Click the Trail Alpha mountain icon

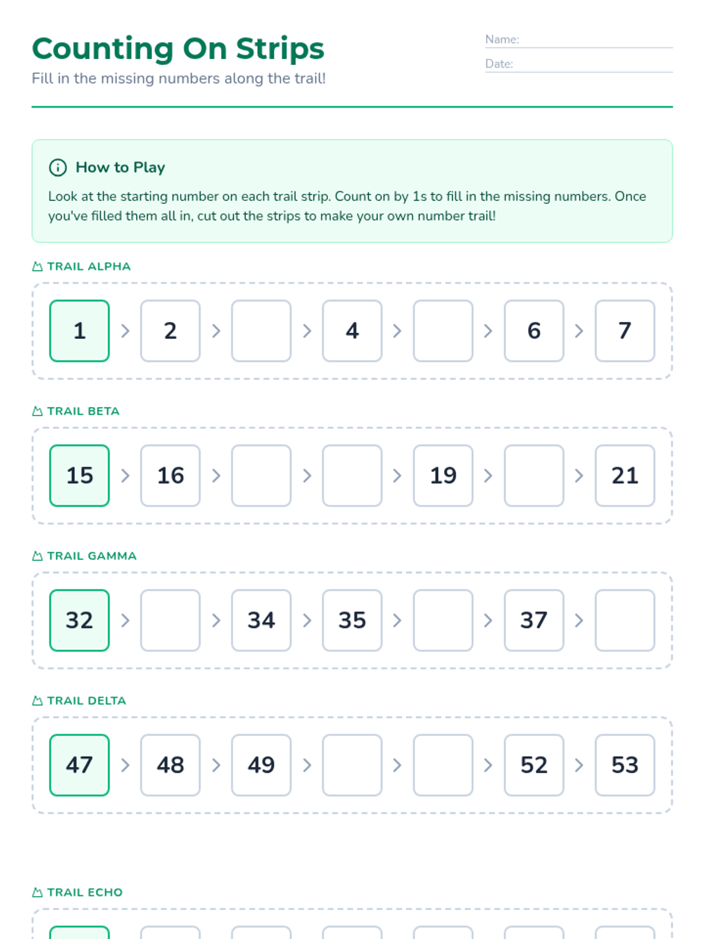(x=38, y=266)
